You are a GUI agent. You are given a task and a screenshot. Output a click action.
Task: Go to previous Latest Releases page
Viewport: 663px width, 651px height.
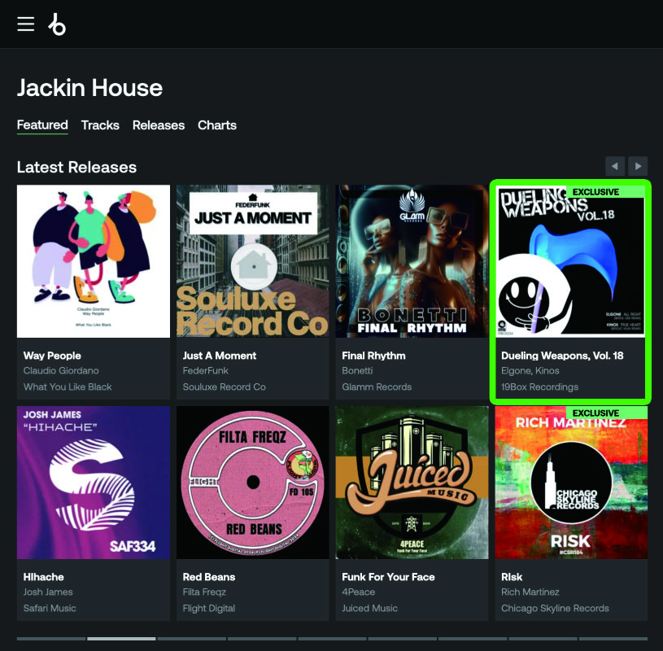click(615, 166)
